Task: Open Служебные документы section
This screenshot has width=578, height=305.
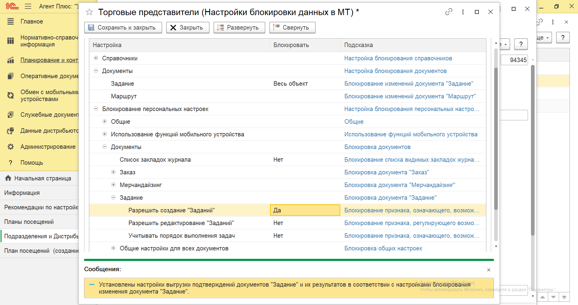Action: tap(49, 115)
